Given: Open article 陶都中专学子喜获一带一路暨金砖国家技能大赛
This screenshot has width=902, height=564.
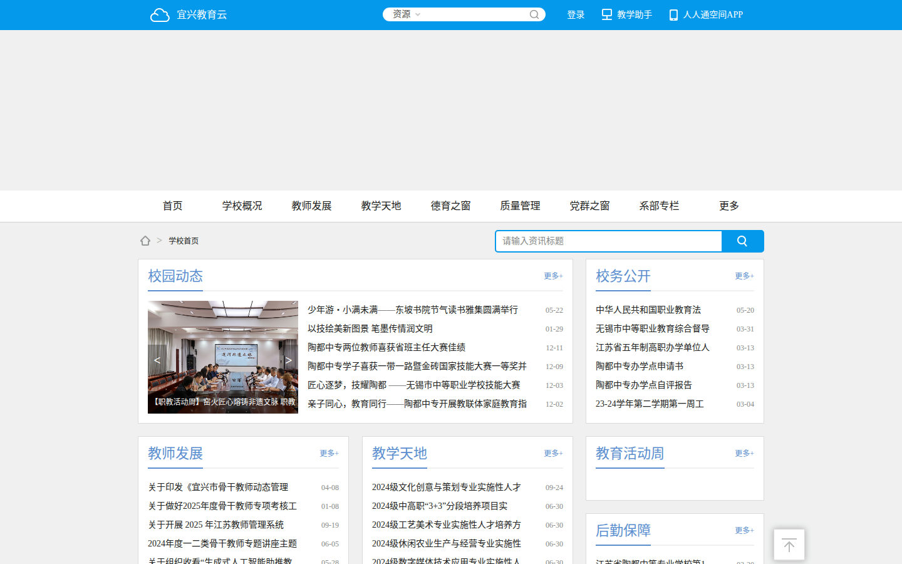Looking at the screenshot, I should pyautogui.click(x=417, y=367).
